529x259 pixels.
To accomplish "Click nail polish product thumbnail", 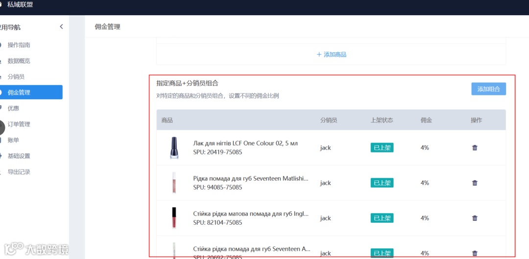I will 174,148.
